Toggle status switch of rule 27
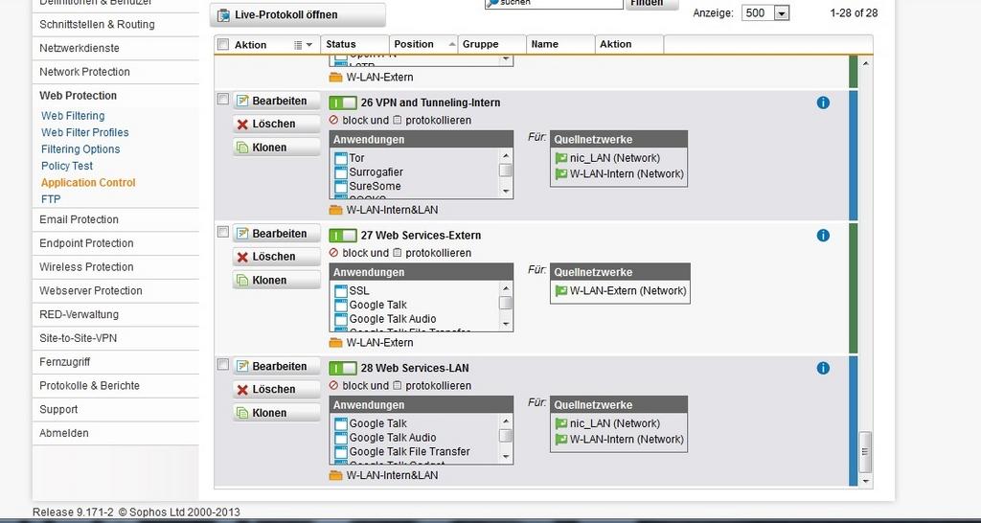Image resolution: width=981 pixels, height=523 pixels. [x=343, y=236]
